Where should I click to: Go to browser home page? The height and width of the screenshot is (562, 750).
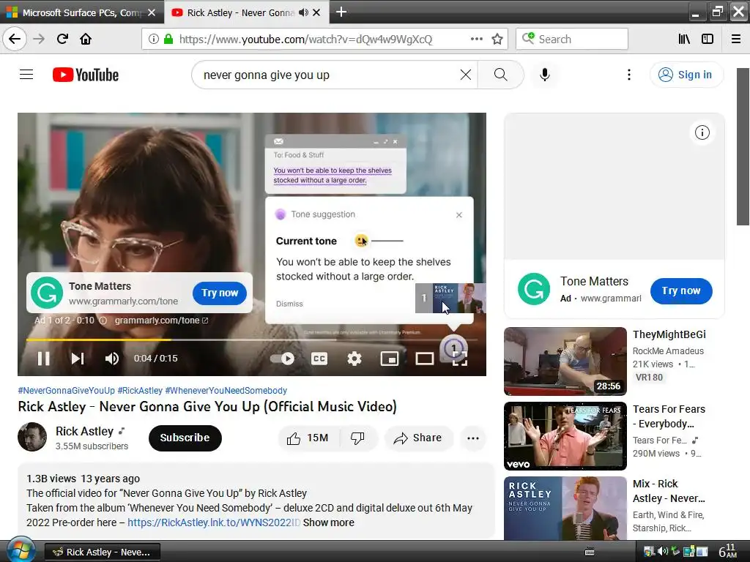(x=86, y=39)
